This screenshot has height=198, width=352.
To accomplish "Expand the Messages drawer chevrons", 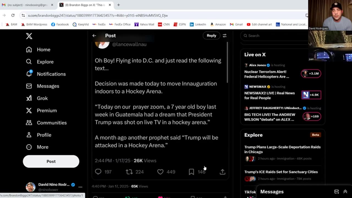I will 345,192.
